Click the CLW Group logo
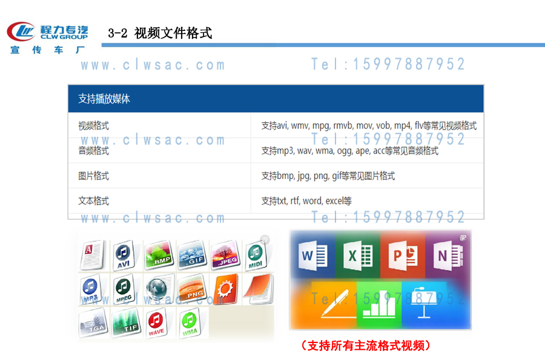Image resolution: width=545 pixels, height=363 pixels. 47,38
